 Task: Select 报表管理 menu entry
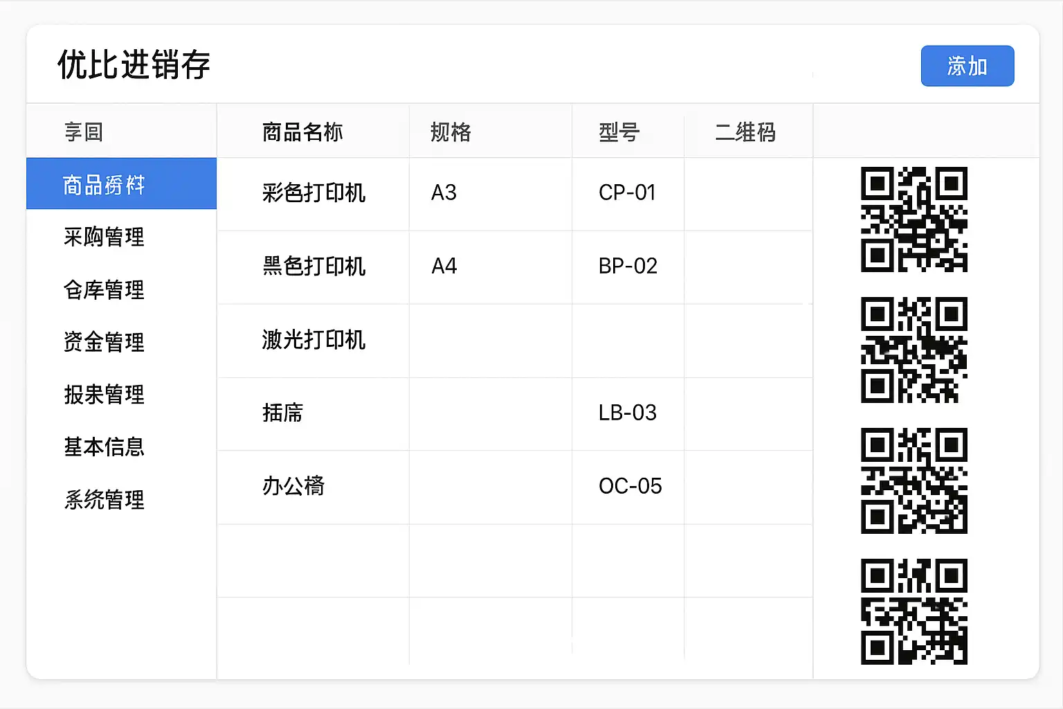click(105, 395)
